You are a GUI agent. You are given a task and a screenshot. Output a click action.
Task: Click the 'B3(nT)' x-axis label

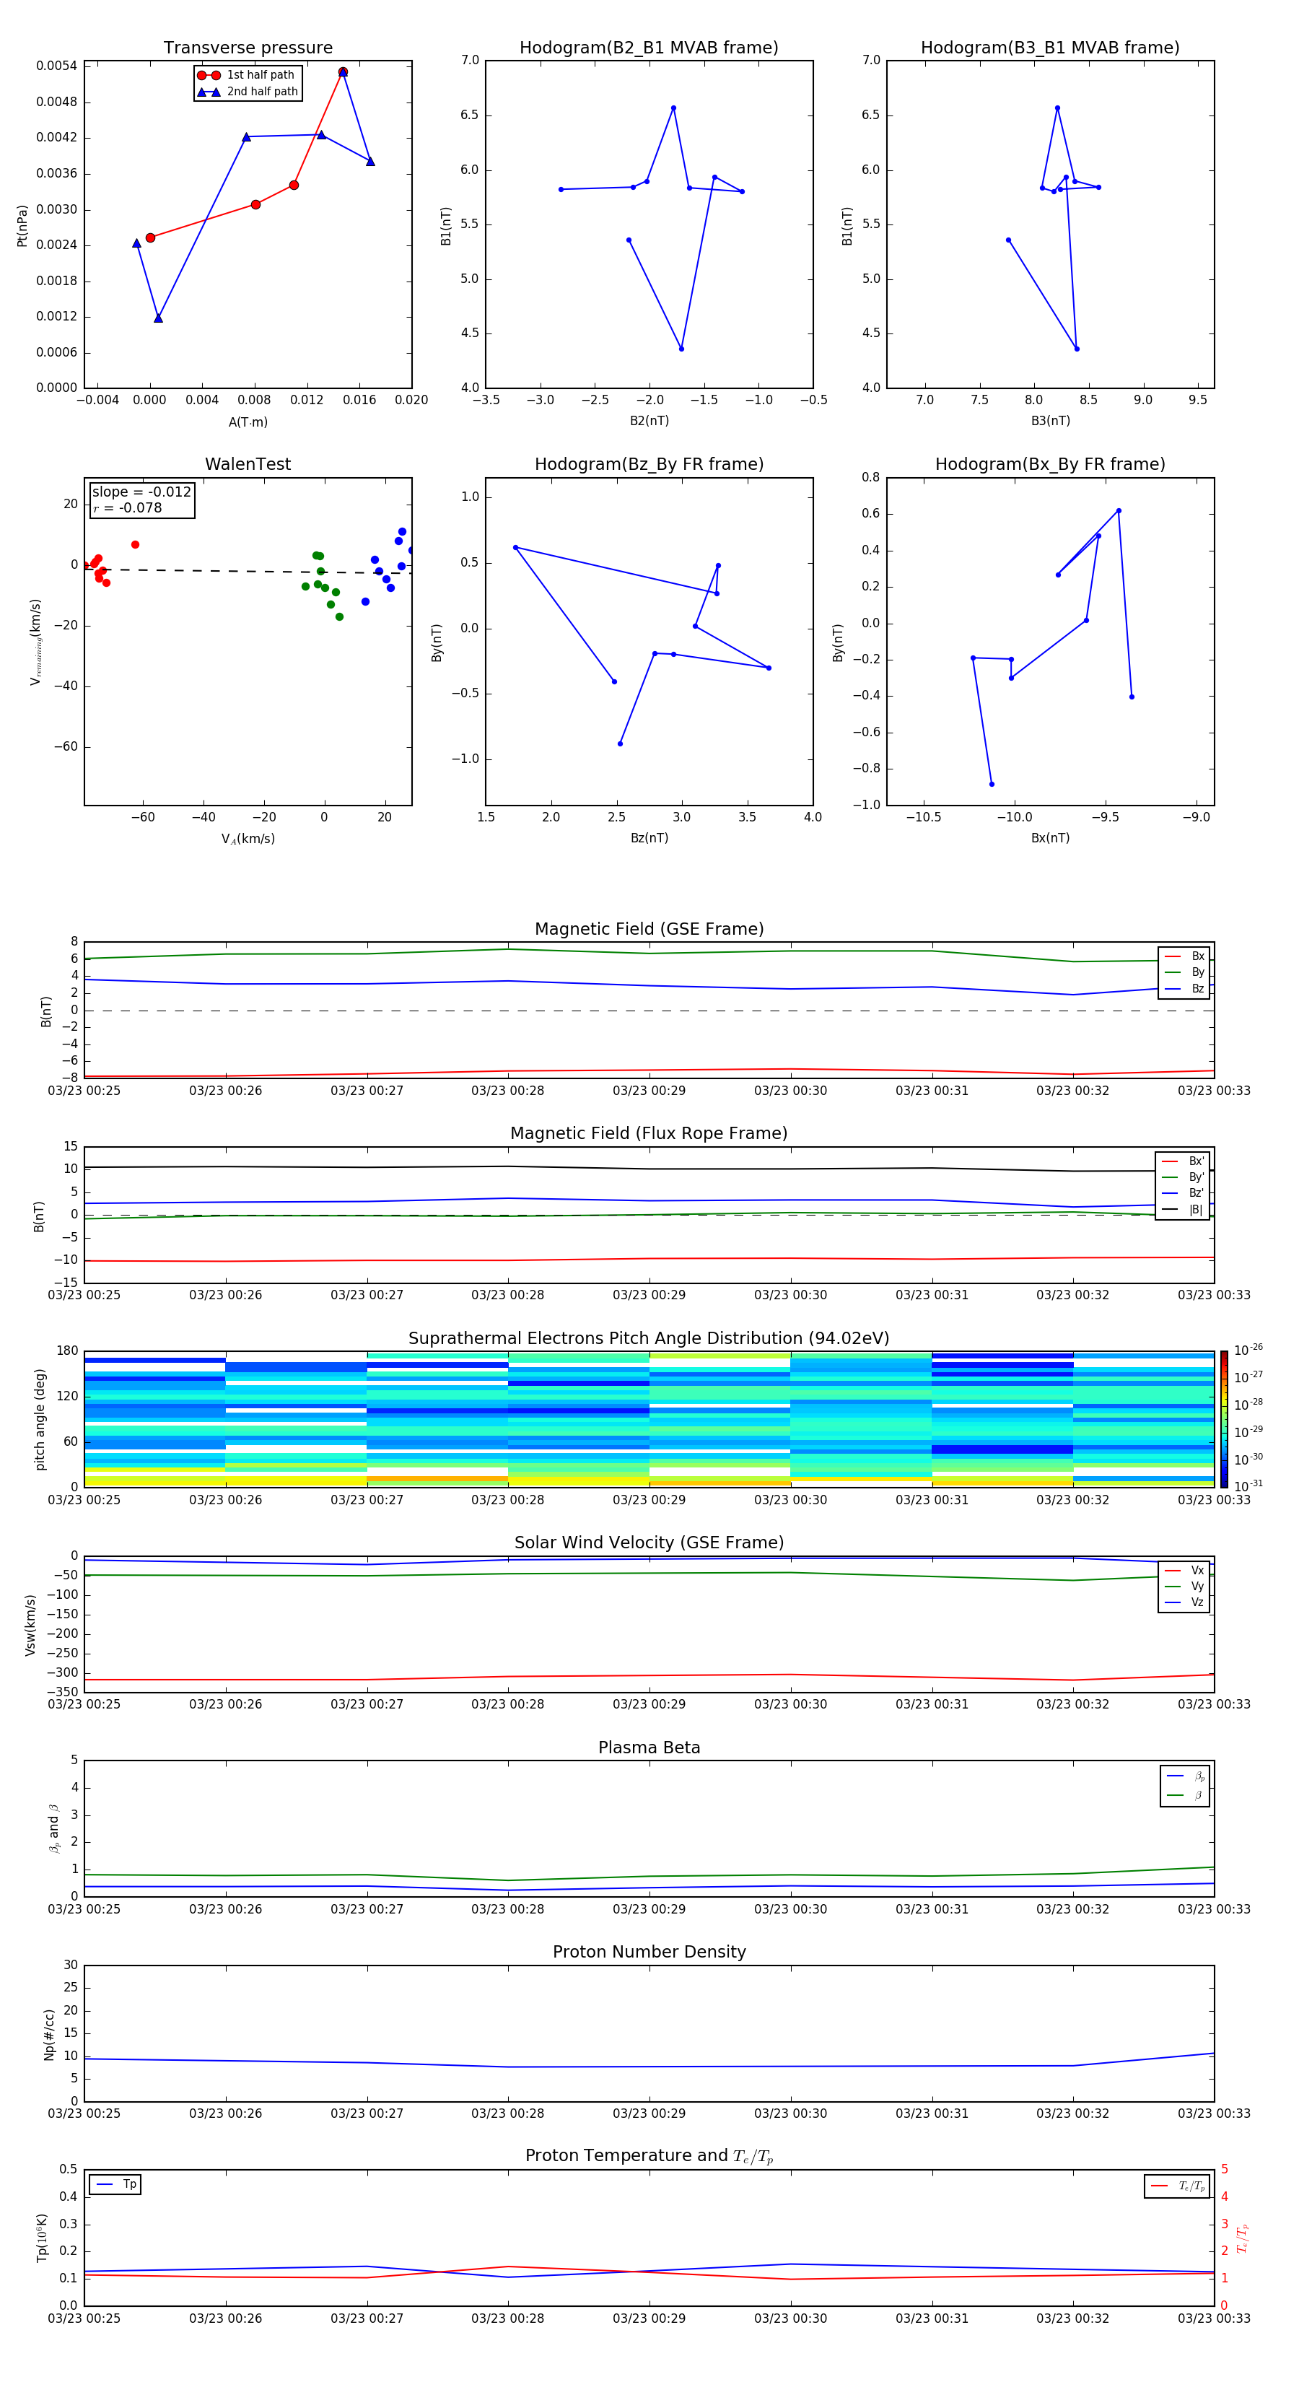[1050, 421]
